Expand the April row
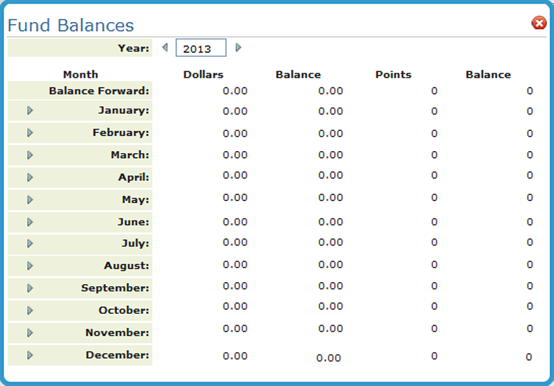The image size is (554, 386). click(x=30, y=177)
